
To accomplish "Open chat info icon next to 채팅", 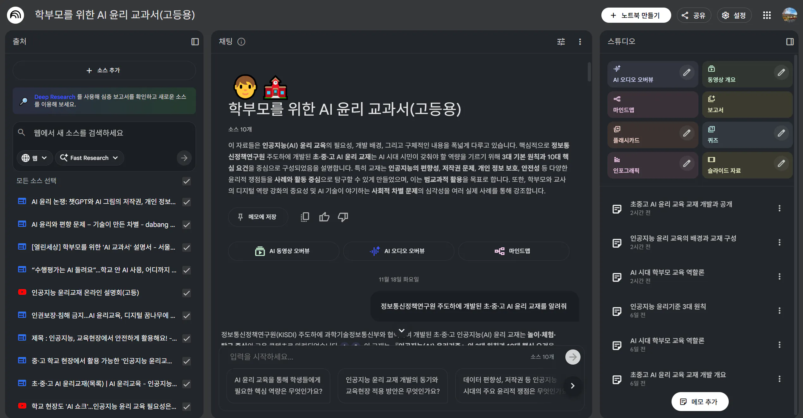I will pos(241,42).
